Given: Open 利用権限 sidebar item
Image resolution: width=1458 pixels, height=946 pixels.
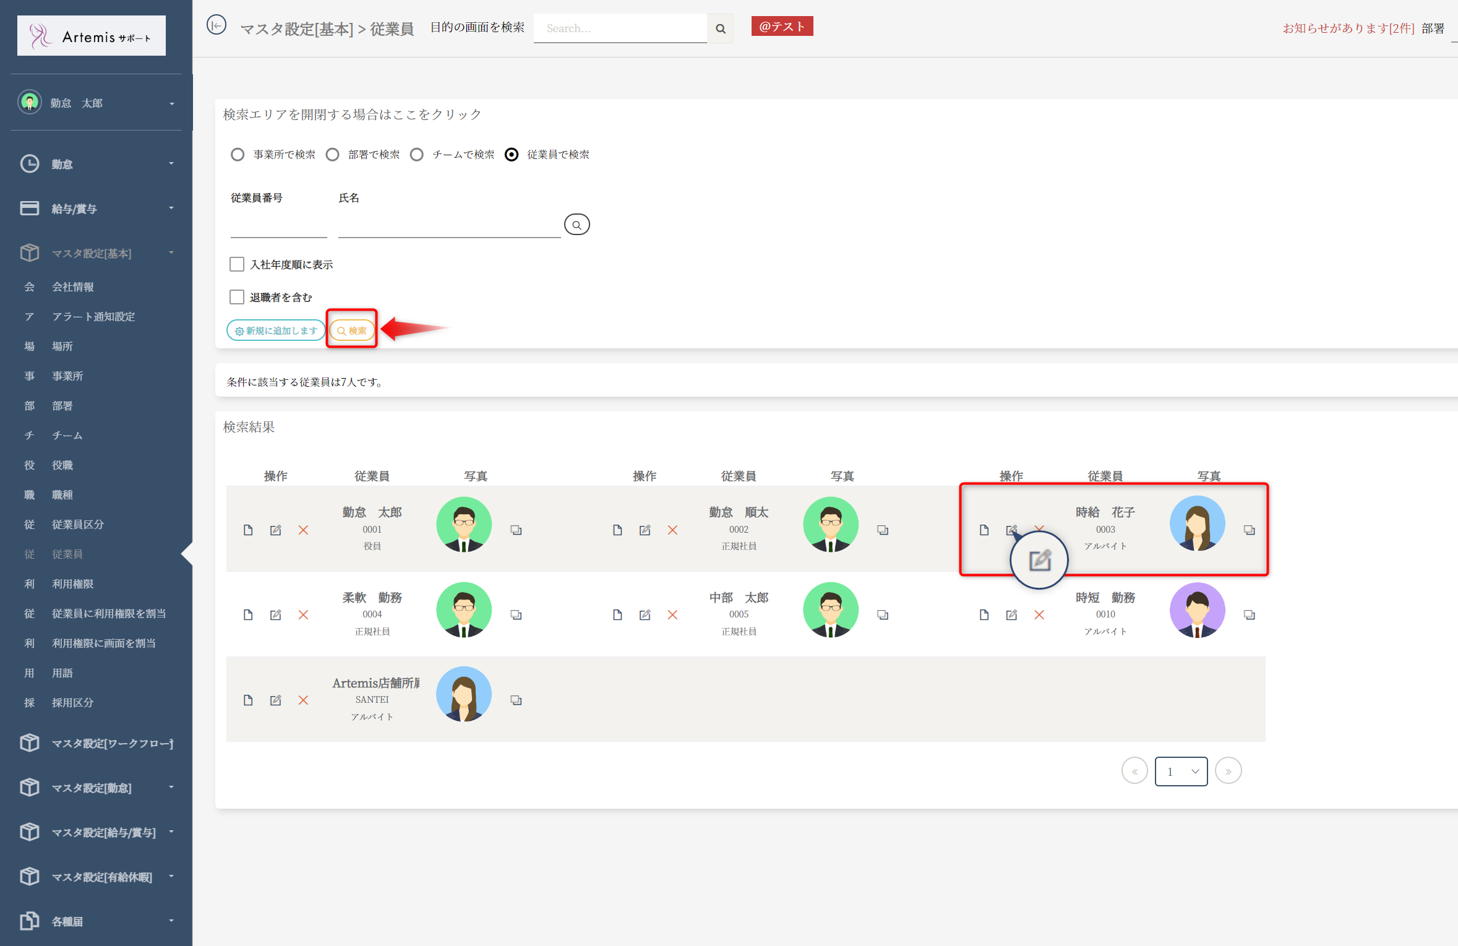Looking at the screenshot, I should pyautogui.click(x=73, y=584).
